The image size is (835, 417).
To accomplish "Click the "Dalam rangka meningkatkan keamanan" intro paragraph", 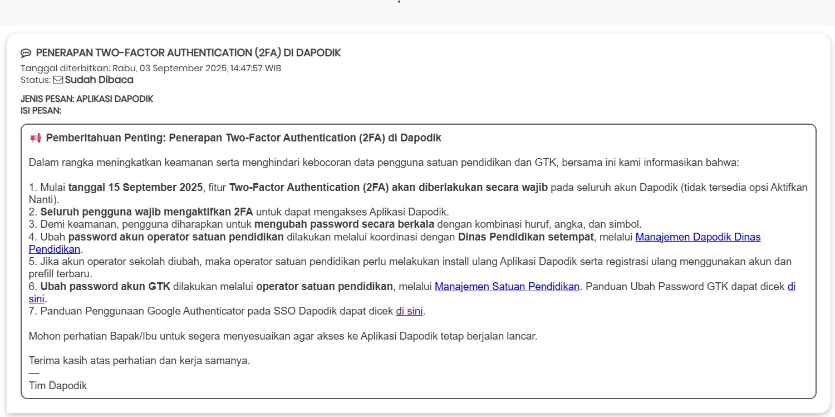I will tap(384, 163).
